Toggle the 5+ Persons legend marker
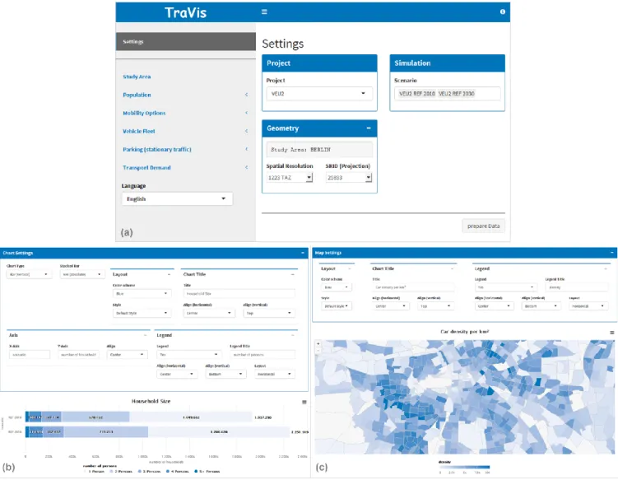Viewport: 618px width, 480px height. tap(196, 471)
